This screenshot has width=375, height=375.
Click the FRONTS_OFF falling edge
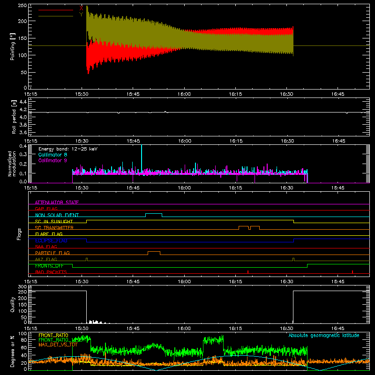point(73,266)
